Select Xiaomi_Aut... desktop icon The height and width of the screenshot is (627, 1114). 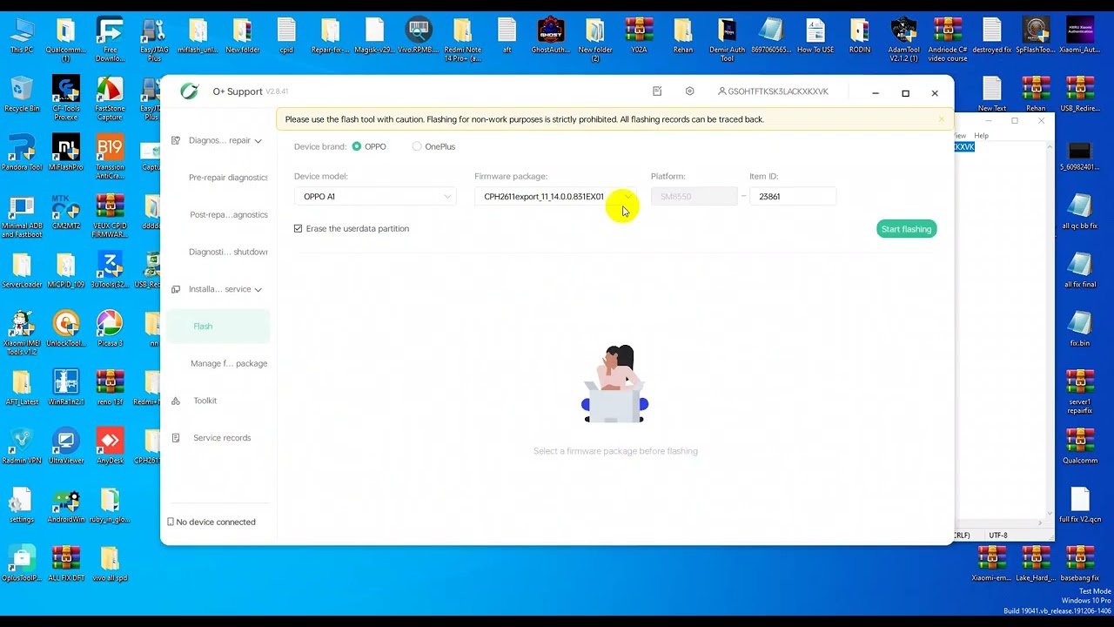(x=1080, y=35)
